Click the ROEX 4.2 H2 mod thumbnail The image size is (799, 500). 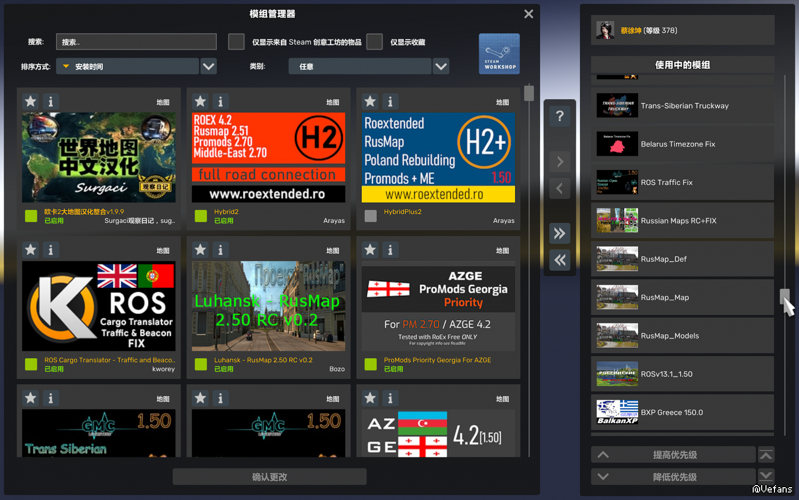(268, 157)
